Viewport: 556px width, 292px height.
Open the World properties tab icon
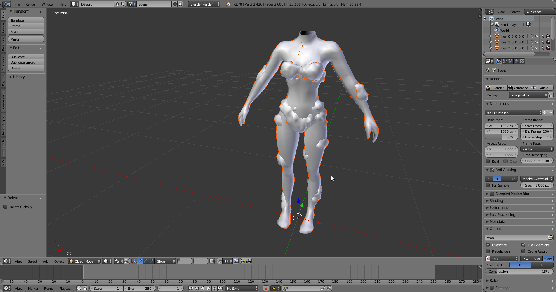[516, 61]
